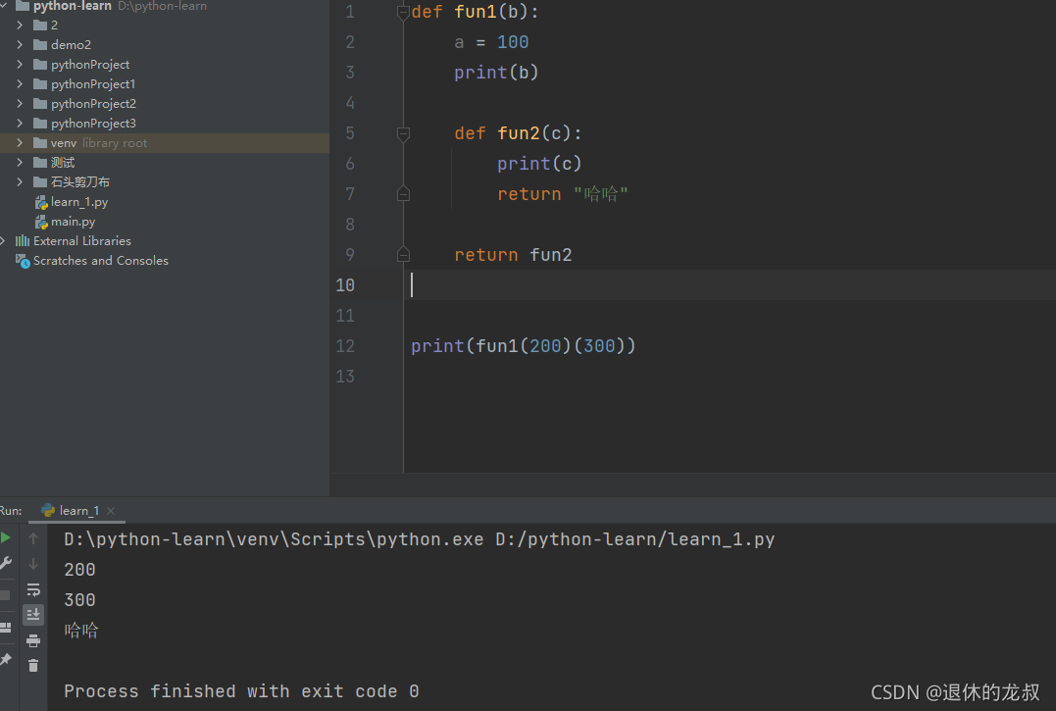Click the grey stop process icon

coord(5,595)
